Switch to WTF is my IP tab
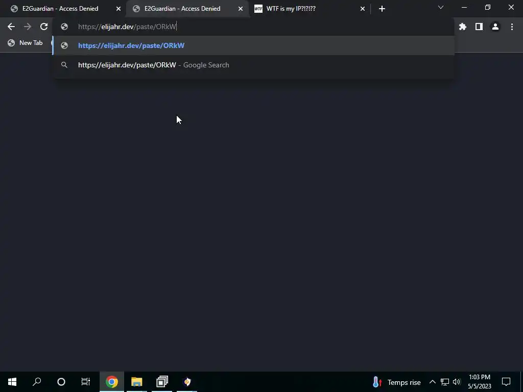This screenshot has height=392, width=523. (291, 9)
